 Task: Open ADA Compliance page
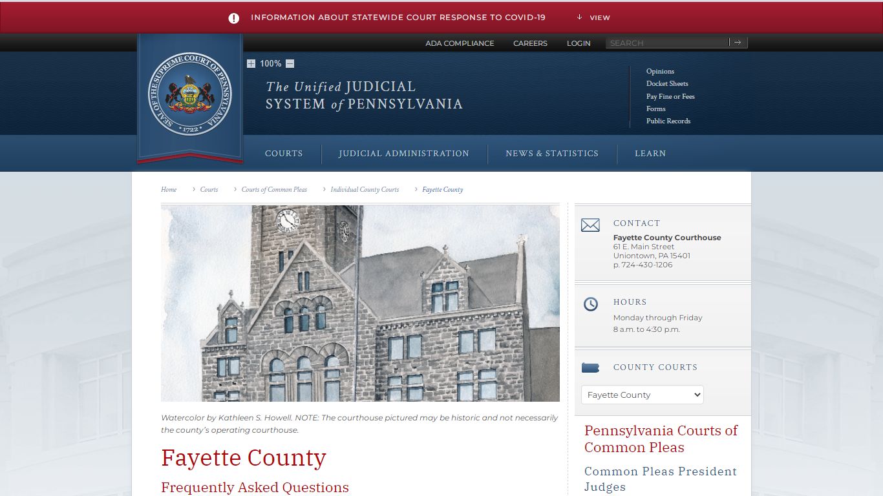[460, 43]
